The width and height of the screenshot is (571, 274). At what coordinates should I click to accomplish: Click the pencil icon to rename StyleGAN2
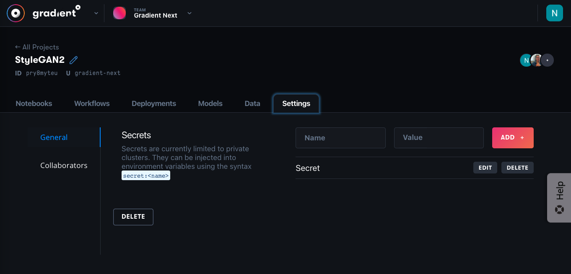(73, 60)
